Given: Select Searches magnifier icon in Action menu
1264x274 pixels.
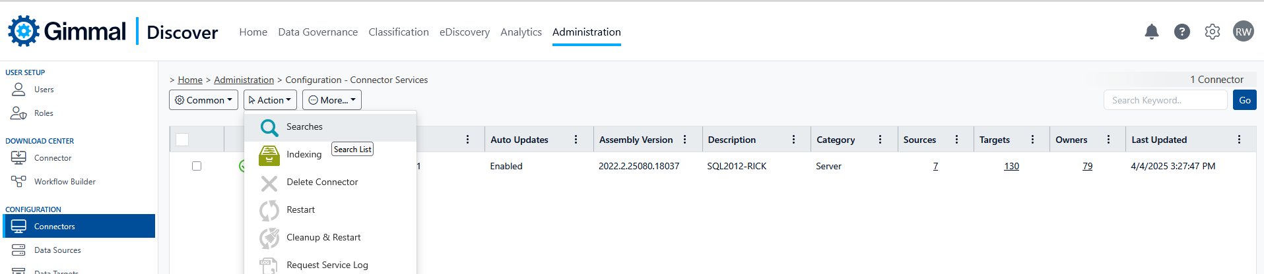Looking at the screenshot, I should pos(269,127).
